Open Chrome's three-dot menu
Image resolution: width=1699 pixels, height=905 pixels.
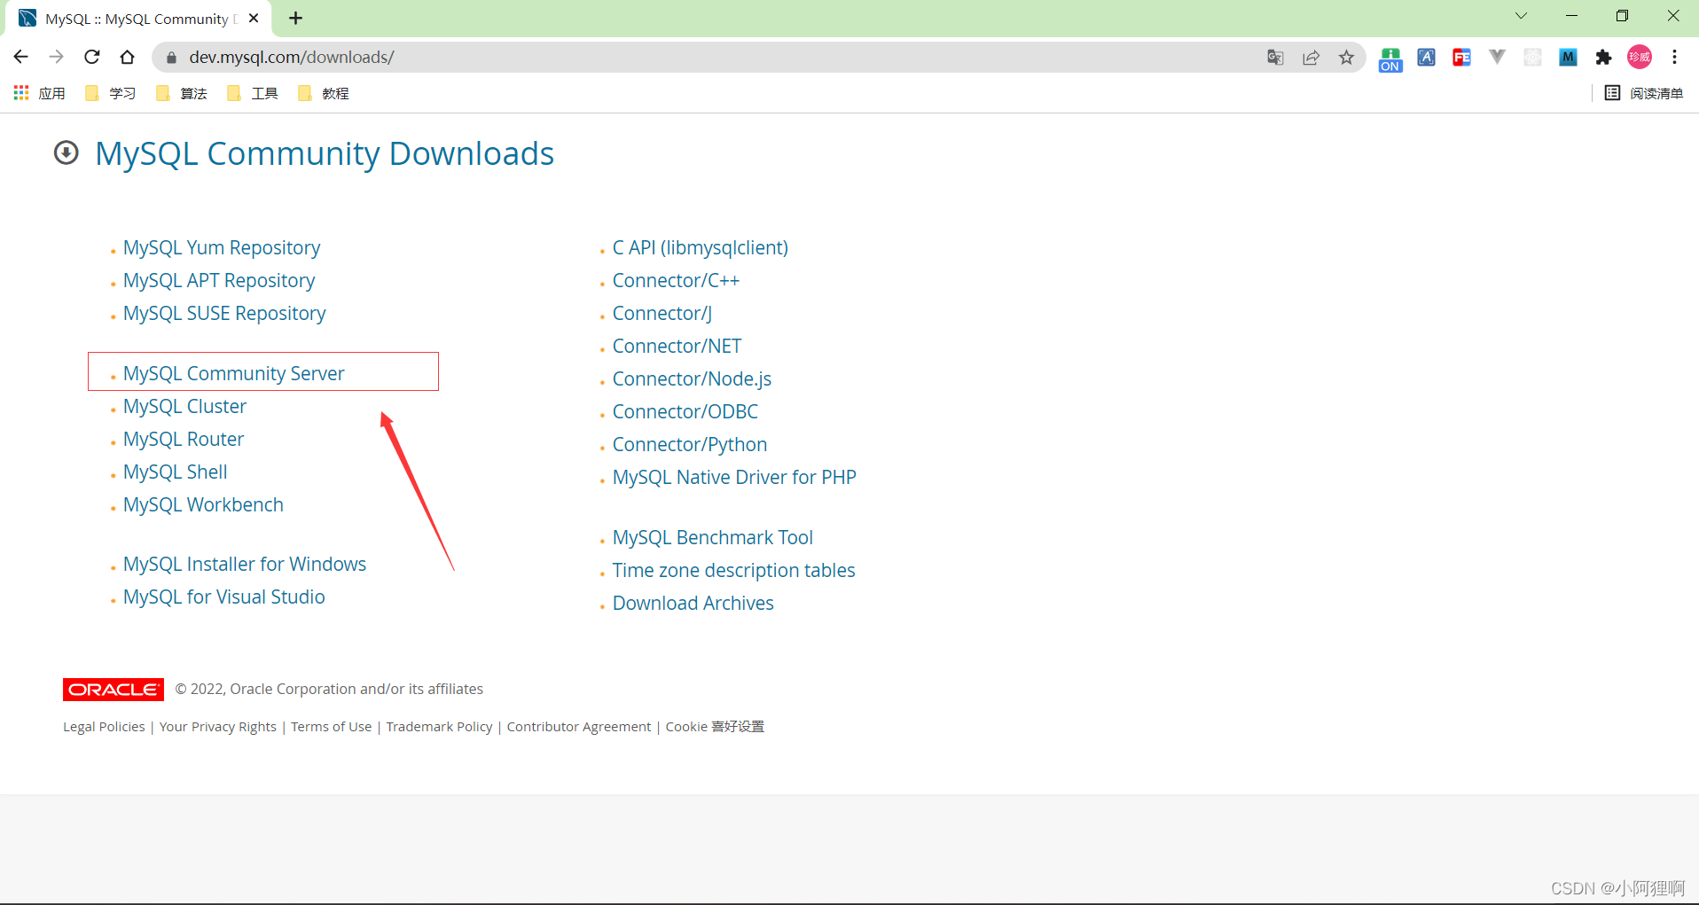1674,58
